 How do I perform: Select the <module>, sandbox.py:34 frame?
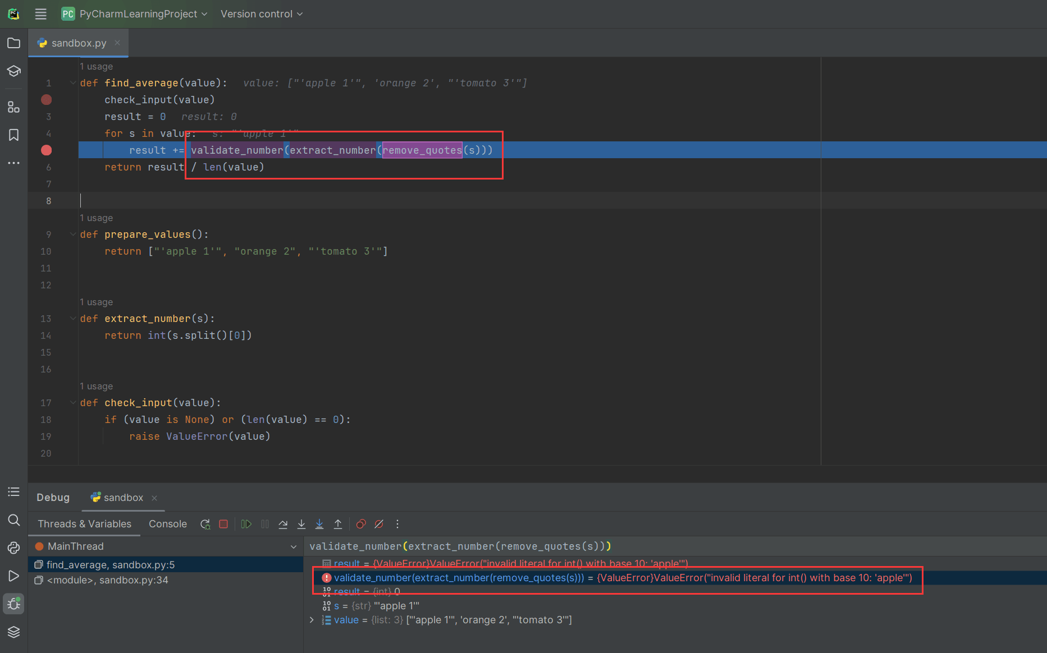pyautogui.click(x=166, y=580)
